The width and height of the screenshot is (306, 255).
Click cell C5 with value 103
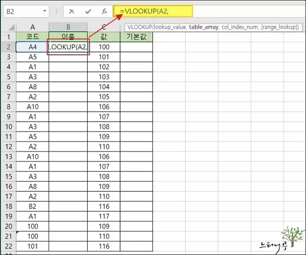104,77
